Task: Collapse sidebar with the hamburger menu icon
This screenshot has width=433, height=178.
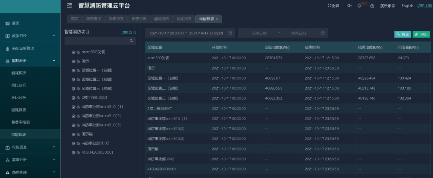Action: coord(70,6)
